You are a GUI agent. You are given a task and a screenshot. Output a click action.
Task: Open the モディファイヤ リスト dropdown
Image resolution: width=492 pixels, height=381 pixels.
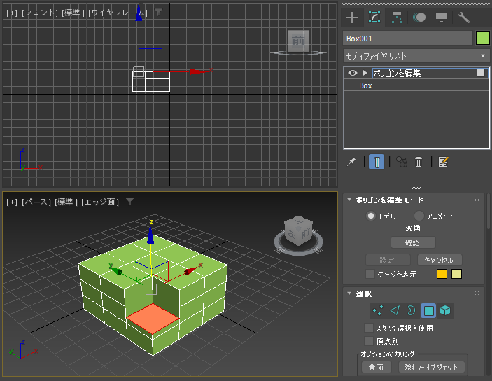click(x=416, y=56)
